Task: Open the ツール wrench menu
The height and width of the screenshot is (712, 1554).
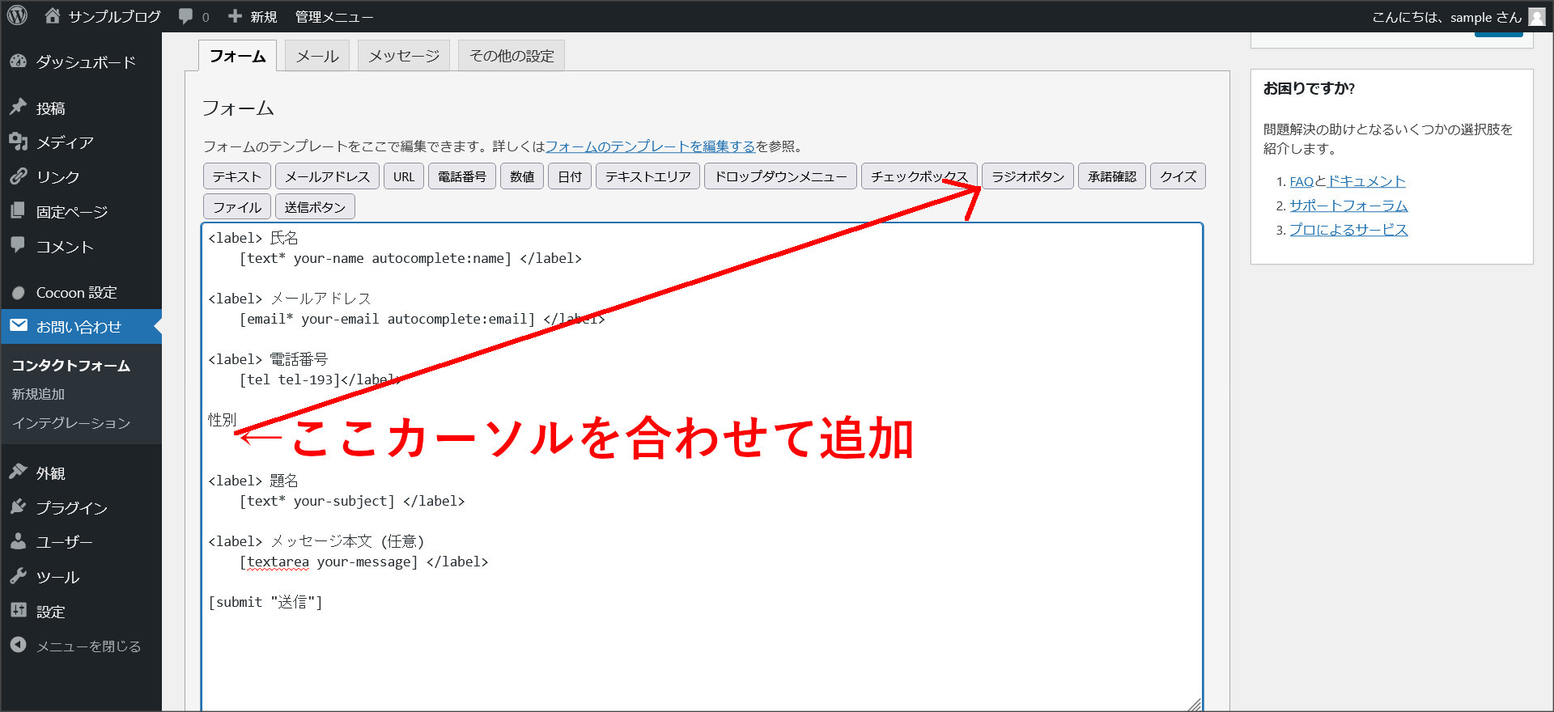Action: tap(57, 577)
